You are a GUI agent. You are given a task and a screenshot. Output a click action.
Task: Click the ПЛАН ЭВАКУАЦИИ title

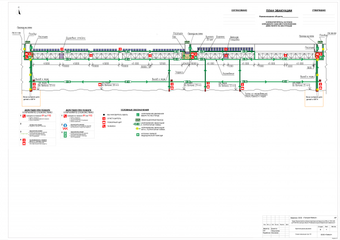(x=279, y=10)
